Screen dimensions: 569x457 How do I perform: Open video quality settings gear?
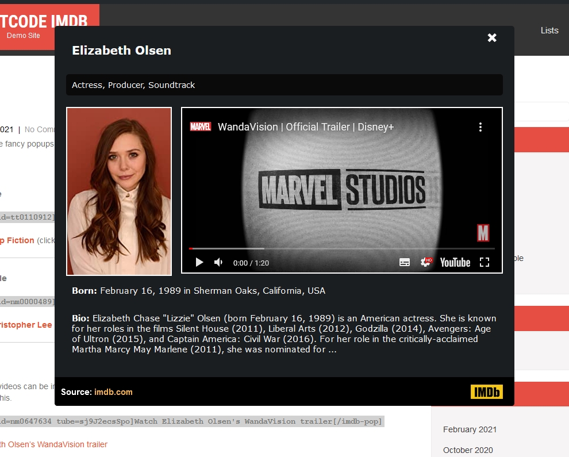pos(426,262)
